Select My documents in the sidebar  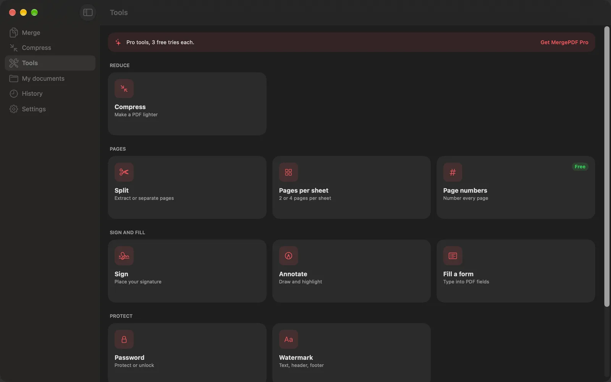[50, 78]
